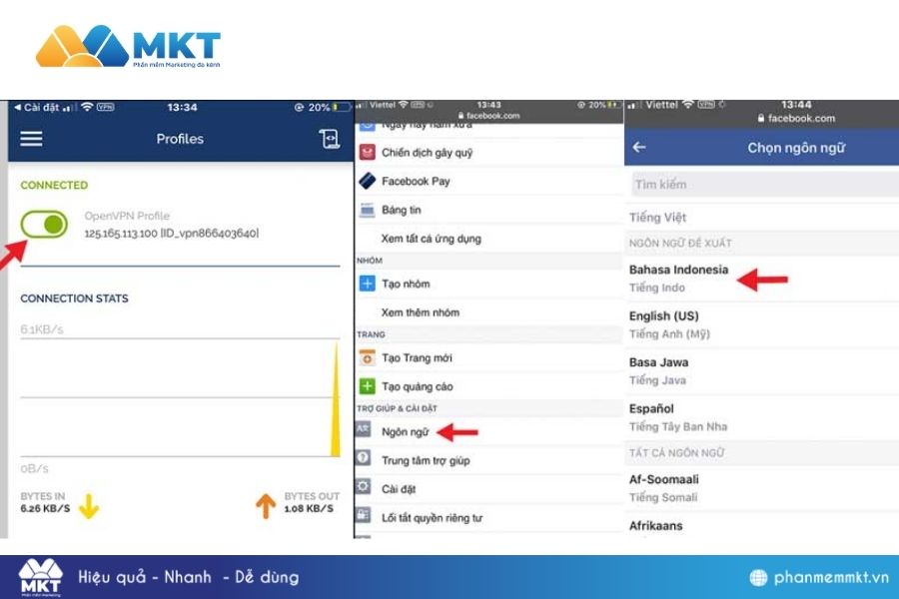Click the MKT logo at top left
This screenshot has width=899, height=599.
point(128,47)
